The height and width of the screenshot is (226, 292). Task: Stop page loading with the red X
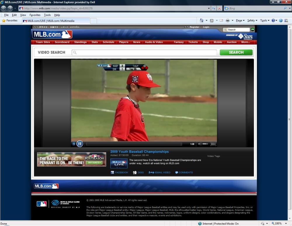(220, 8)
